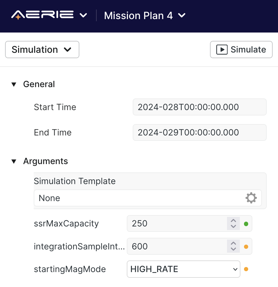Click the orange status dot beside integrationSampleInt

(246, 246)
